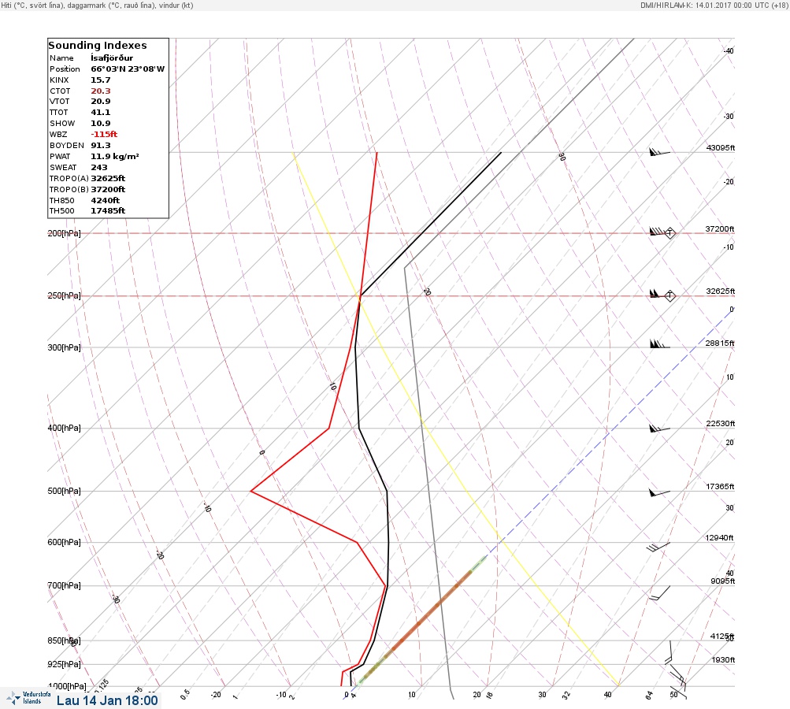Click the wind barb at 22530ft

(659, 429)
